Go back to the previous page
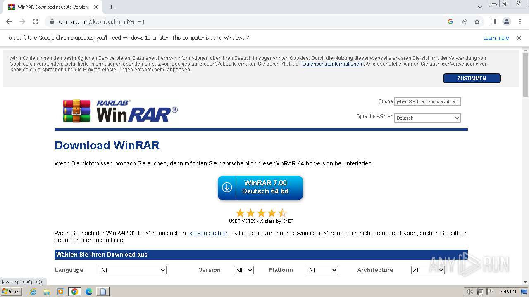Image resolution: width=529 pixels, height=297 pixels. (9, 21)
